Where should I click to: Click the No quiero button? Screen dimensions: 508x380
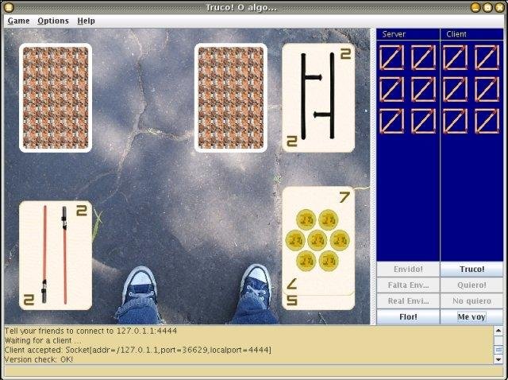pos(471,301)
